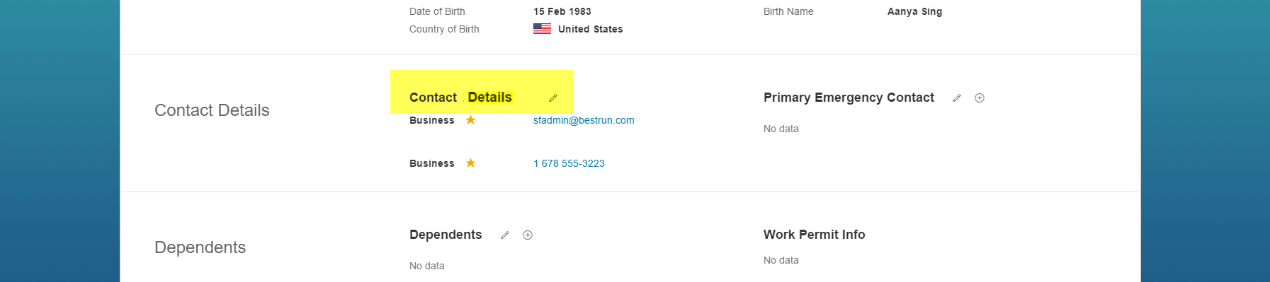The image size is (1270, 282).
Task: Click the highlighted Contact Details heading
Action: click(460, 98)
